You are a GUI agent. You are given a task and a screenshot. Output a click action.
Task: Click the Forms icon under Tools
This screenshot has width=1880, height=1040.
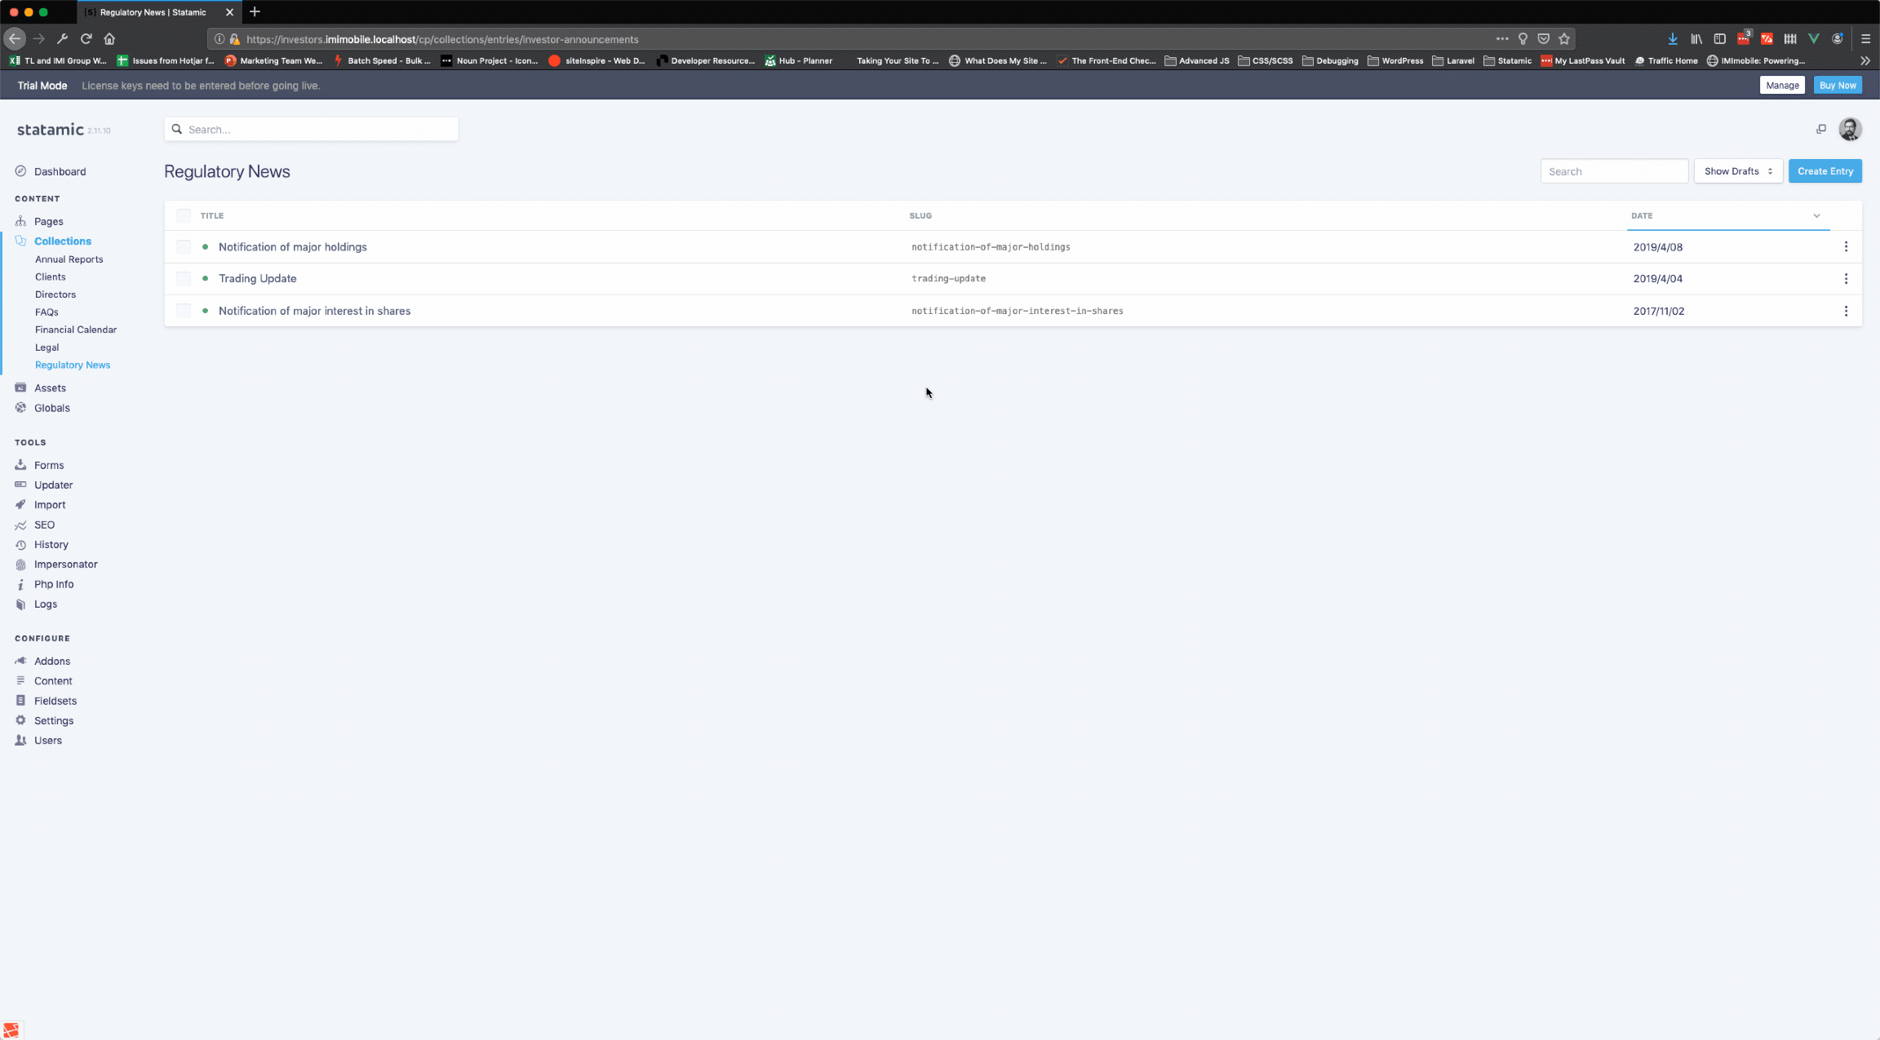tap(20, 465)
